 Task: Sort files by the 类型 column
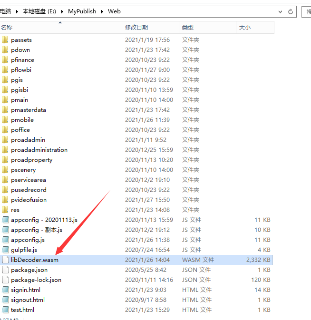(x=207, y=27)
